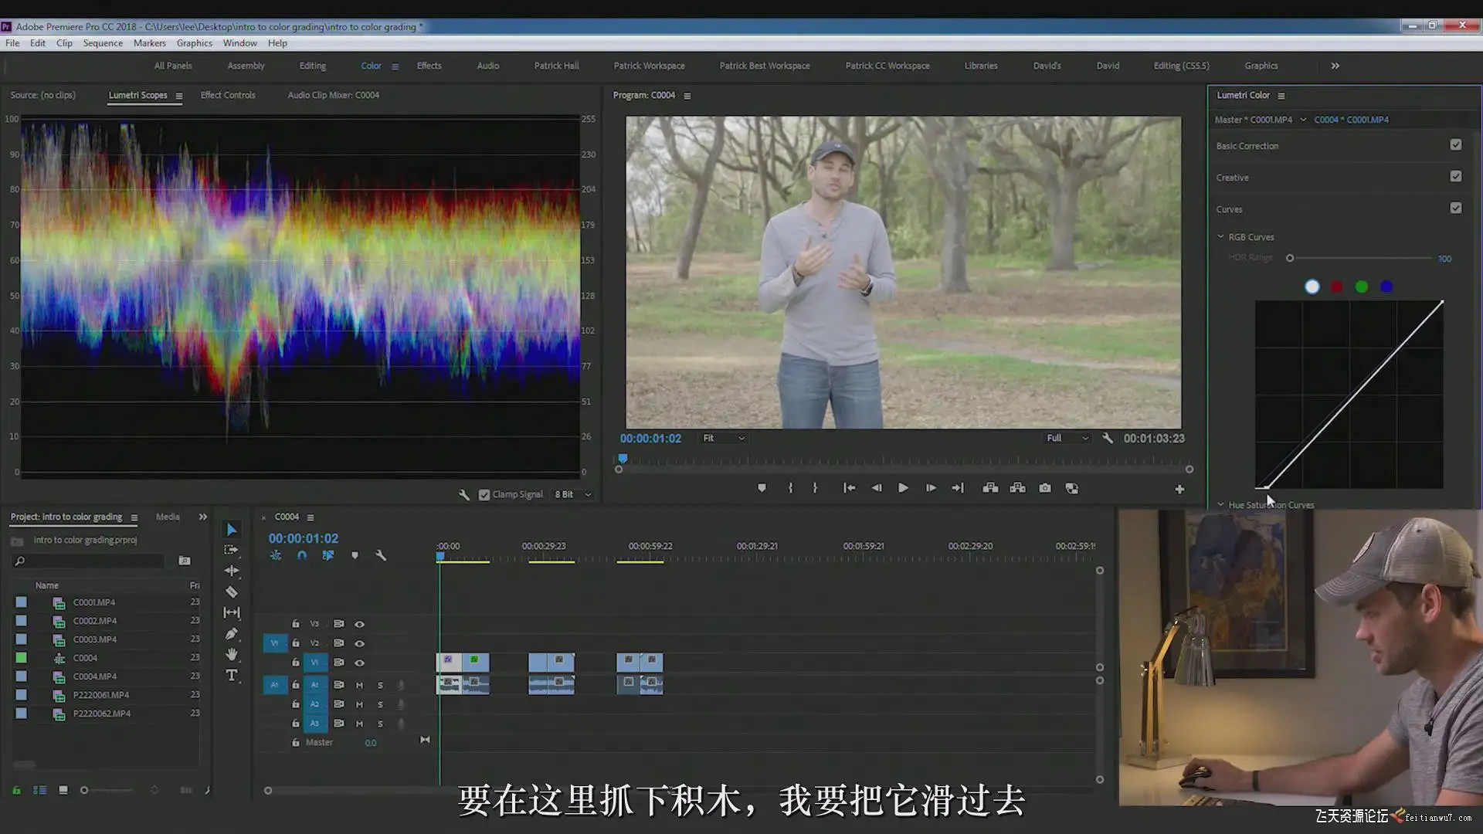Choose the Type tool
This screenshot has width=1483, height=834.
point(232,675)
